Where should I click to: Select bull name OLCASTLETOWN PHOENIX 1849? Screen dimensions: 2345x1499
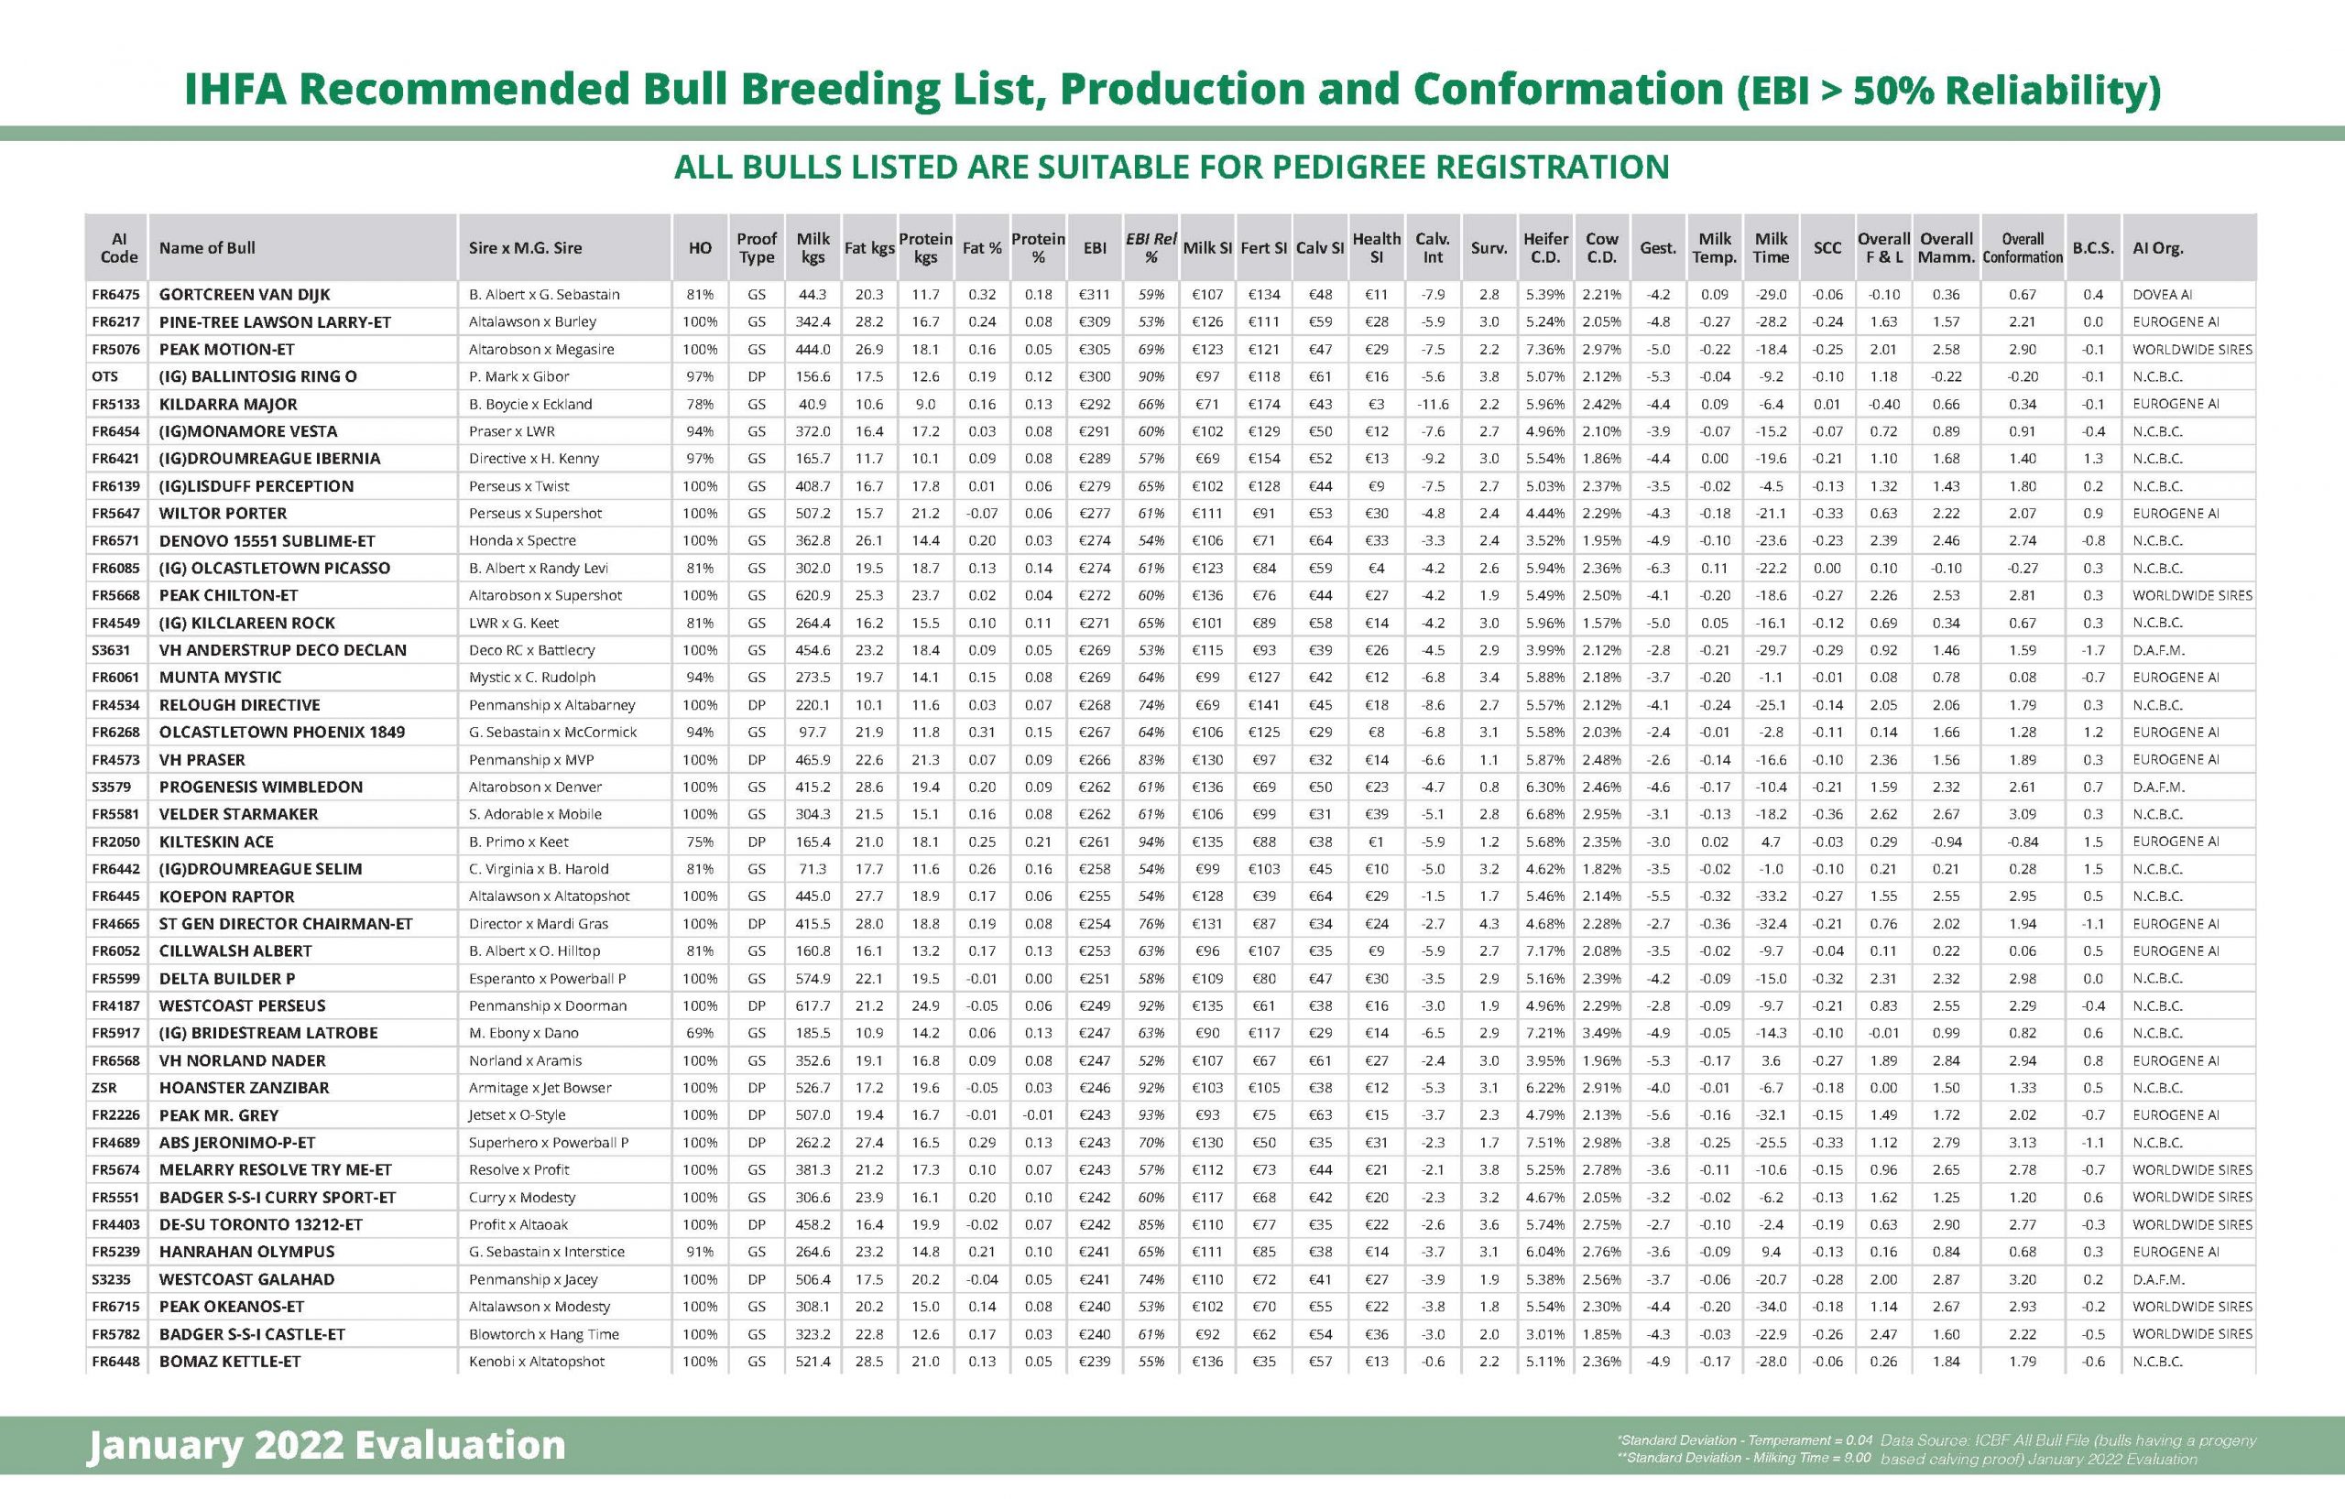(281, 732)
